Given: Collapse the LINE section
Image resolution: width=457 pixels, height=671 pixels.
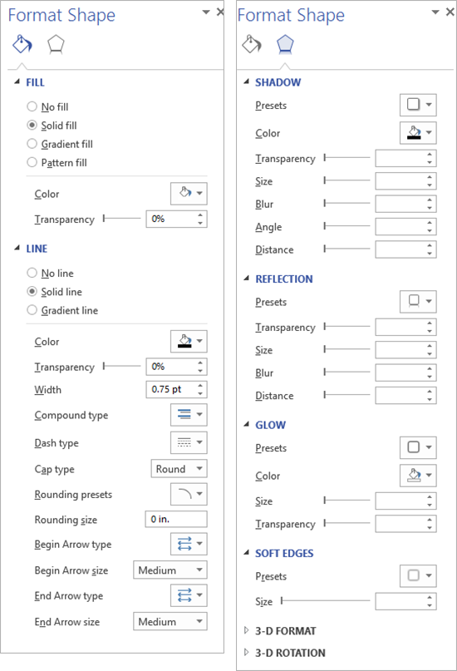Looking at the screenshot, I should point(17,248).
